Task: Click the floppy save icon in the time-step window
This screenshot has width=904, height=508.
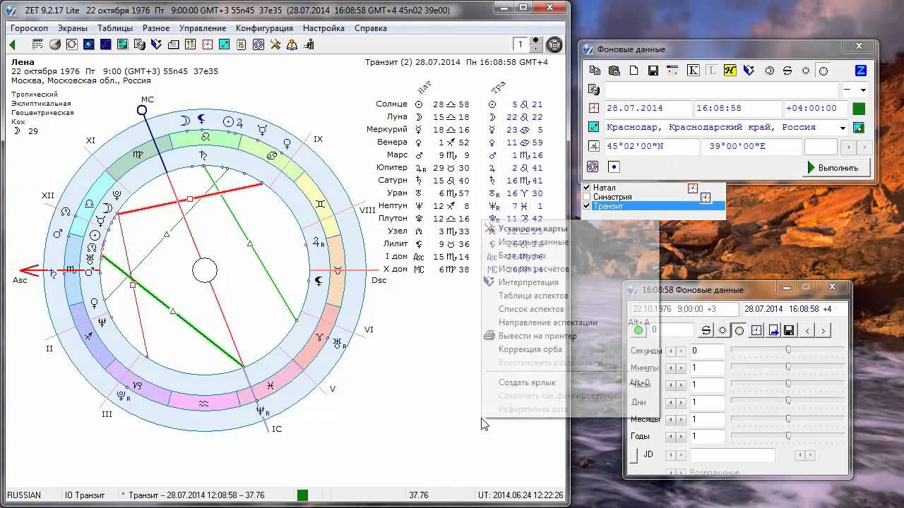Action: [x=790, y=330]
